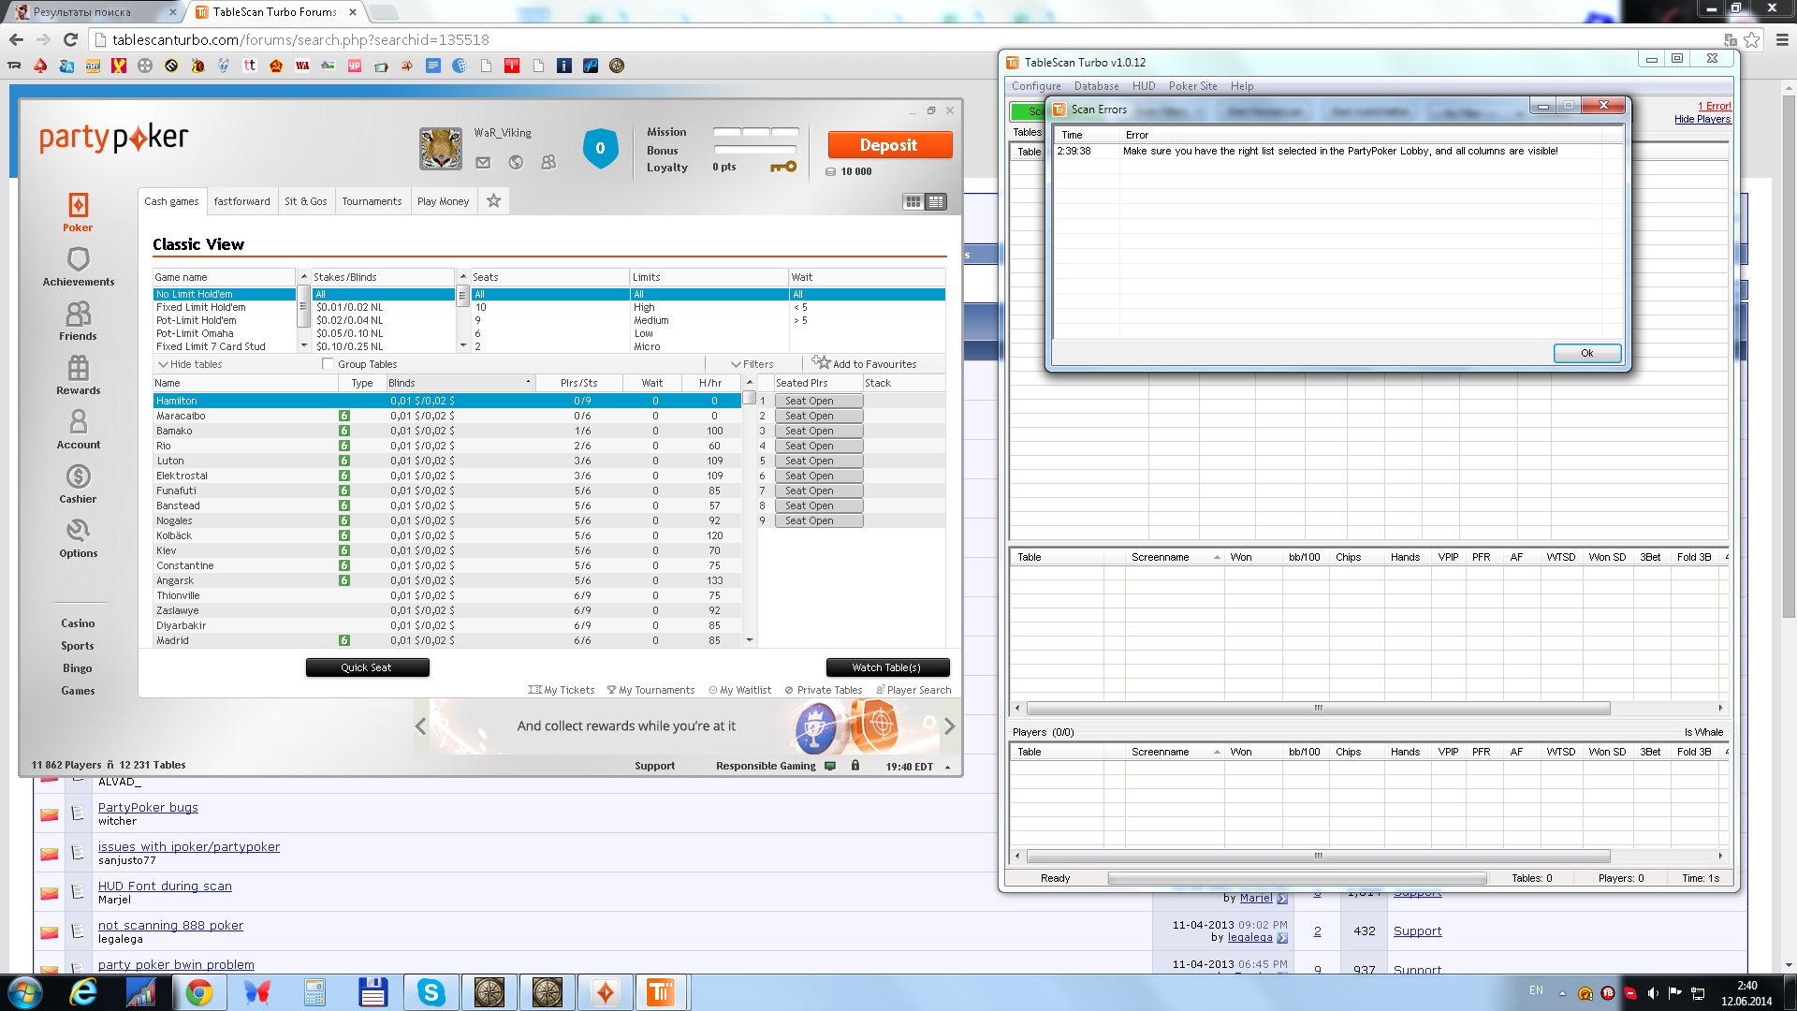This screenshot has height=1011, width=1797.
Task: Click the mail envelope icon under WaR_Viking
Action: click(x=483, y=163)
